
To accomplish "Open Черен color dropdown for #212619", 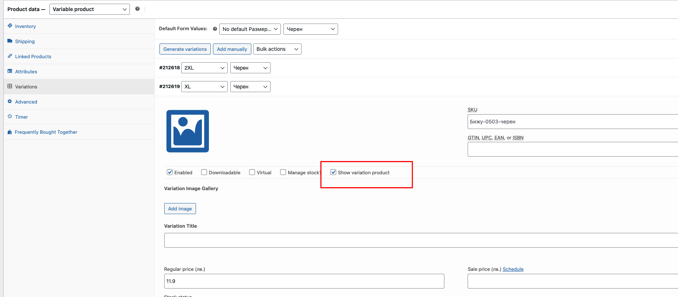I will pyautogui.click(x=250, y=87).
